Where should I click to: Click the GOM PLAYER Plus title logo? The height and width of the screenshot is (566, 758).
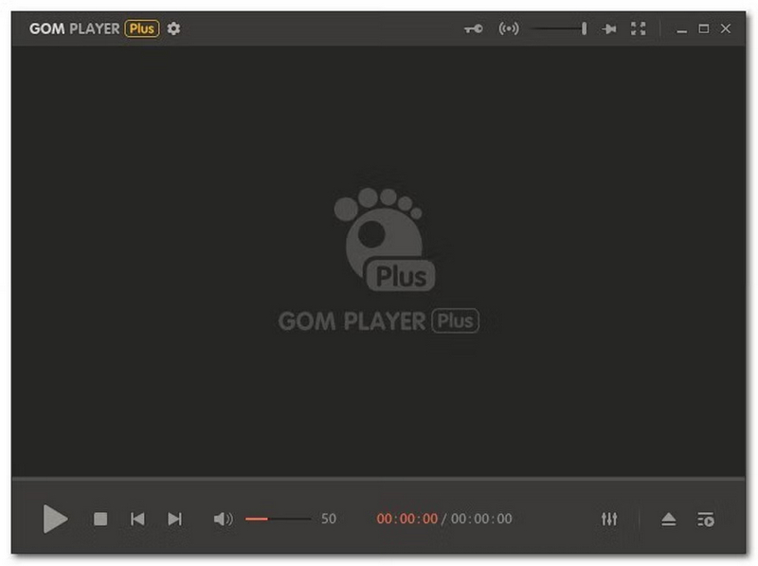pos(94,28)
